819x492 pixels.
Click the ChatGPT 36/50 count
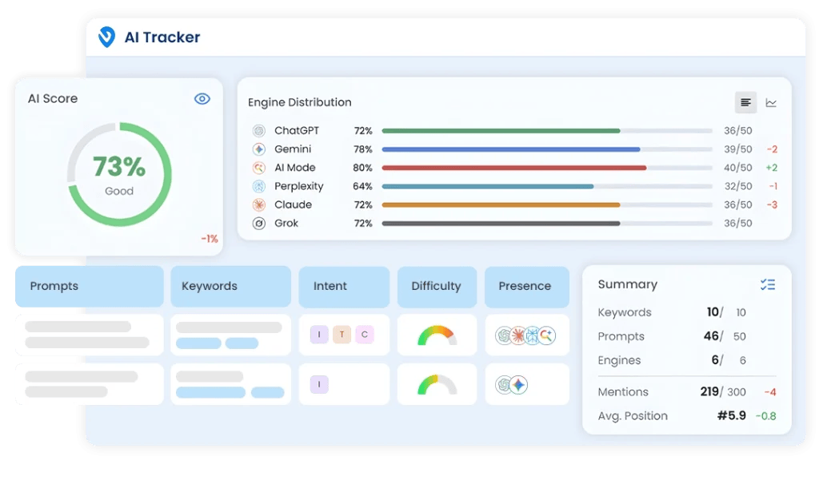click(737, 130)
